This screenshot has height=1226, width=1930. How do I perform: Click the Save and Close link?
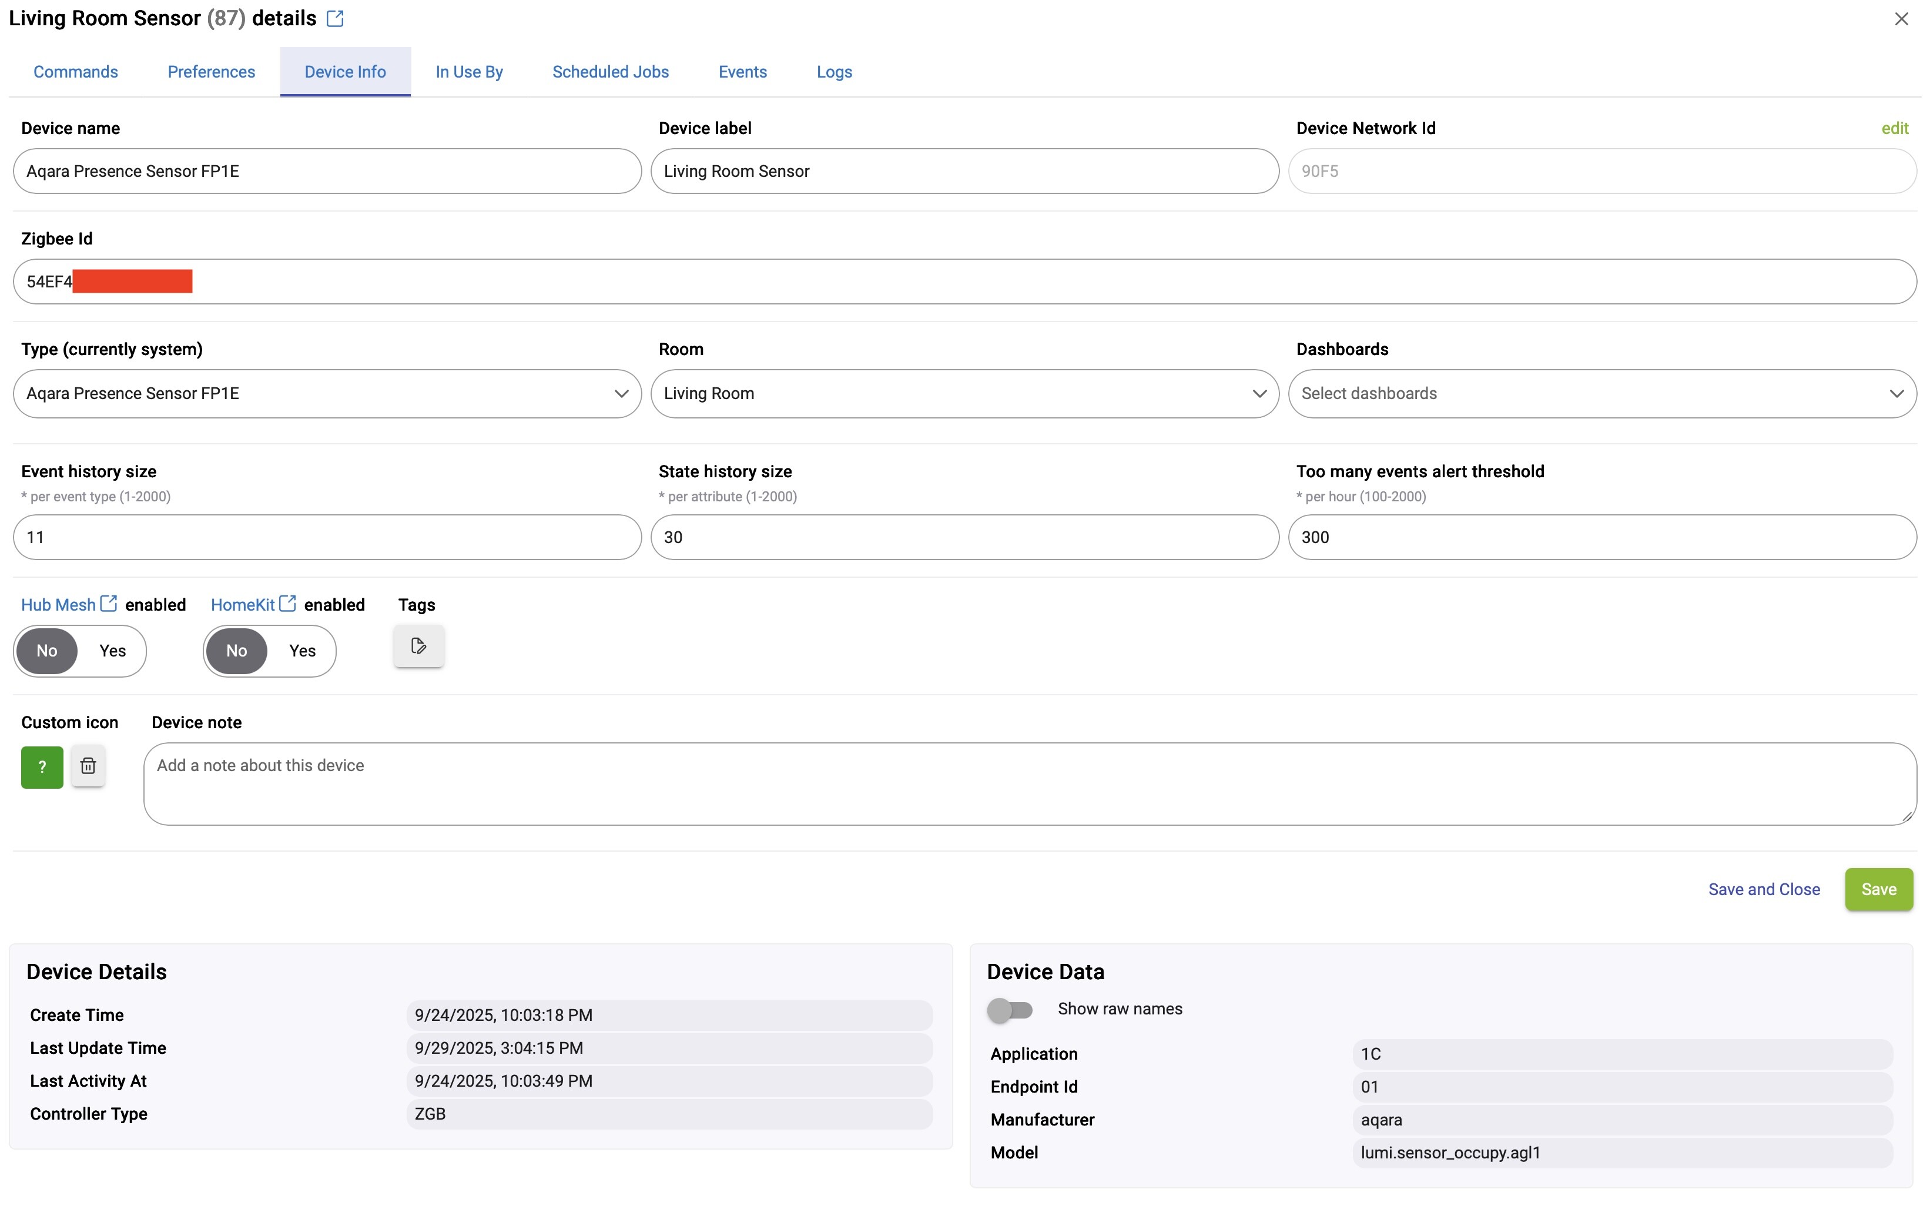coord(1763,889)
